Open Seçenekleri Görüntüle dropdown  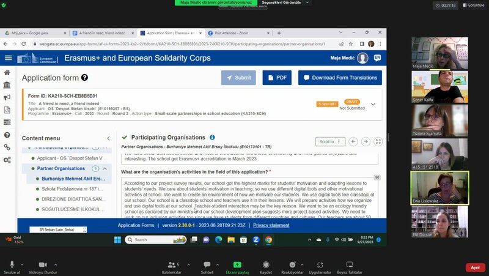coord(285,2)
